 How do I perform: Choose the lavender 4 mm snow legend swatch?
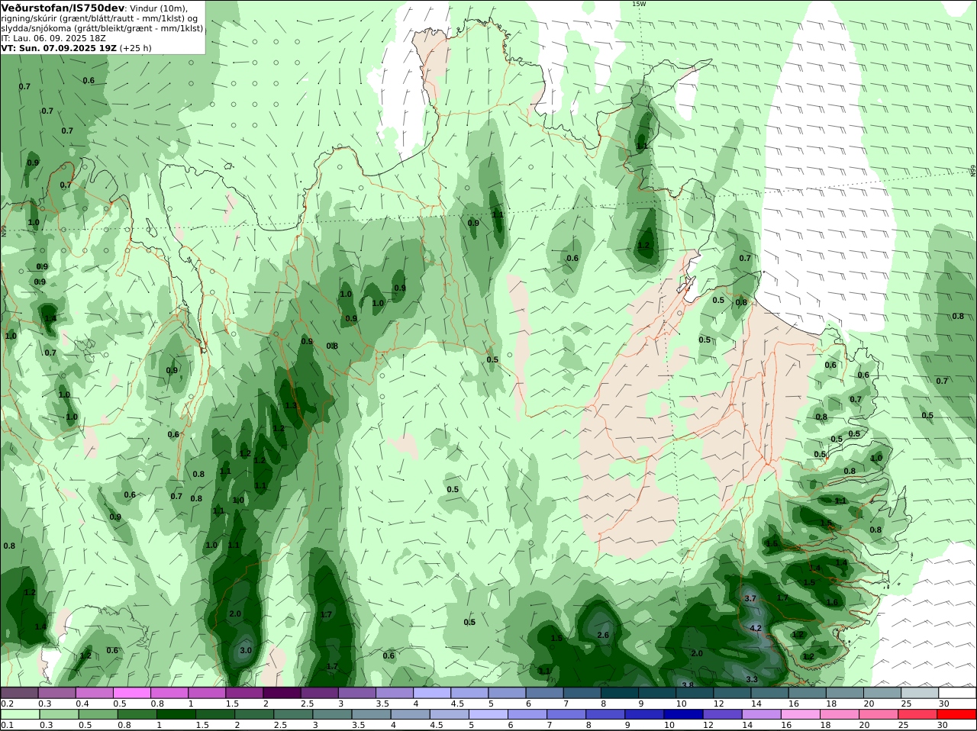pos(430,693)
